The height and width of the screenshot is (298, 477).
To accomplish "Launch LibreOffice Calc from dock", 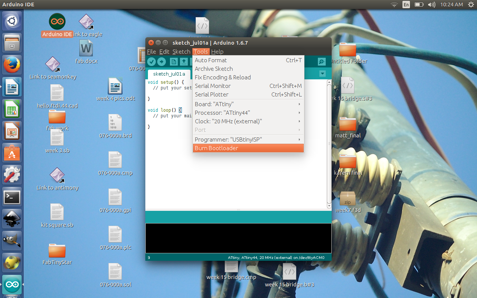I will [12, 109].
